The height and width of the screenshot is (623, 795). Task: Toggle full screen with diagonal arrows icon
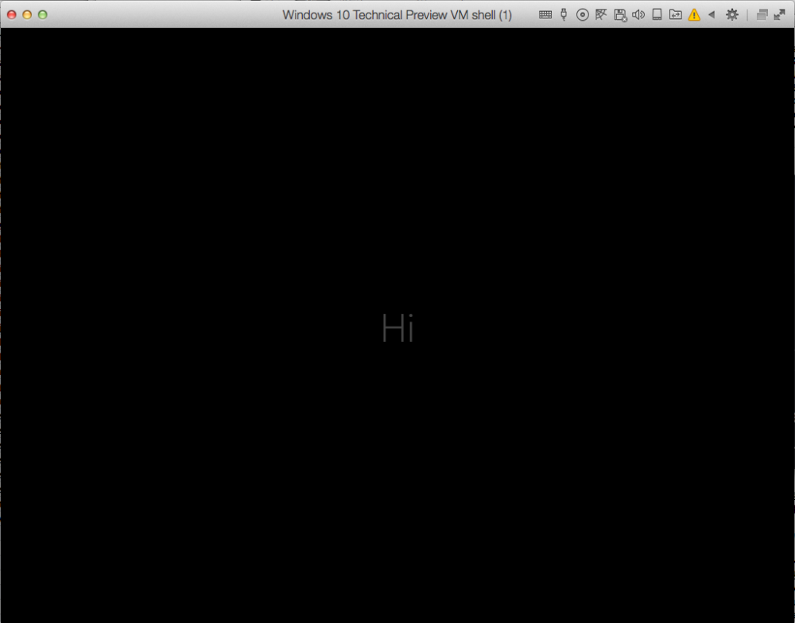pos(779,14)
